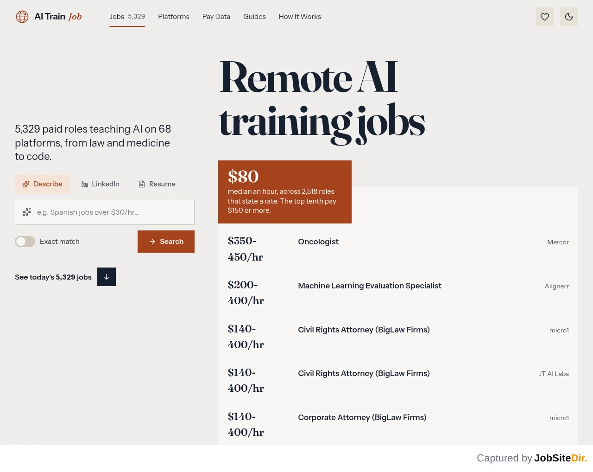The height and width of the screenshot is (472, 593).
Task: Click the $350-450/hr pay rate
Action: (x=246, y=249)
